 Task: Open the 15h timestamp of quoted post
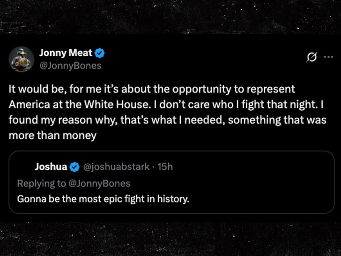[165, 166]
